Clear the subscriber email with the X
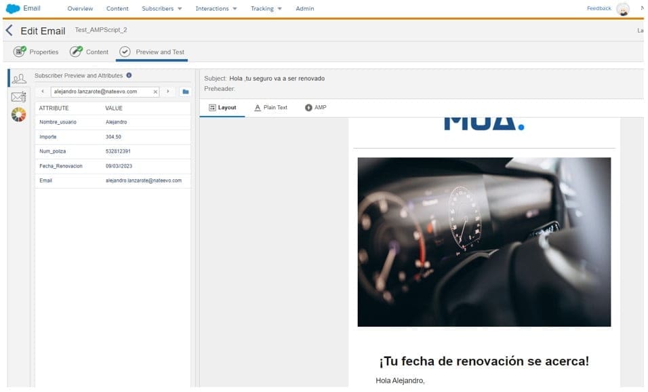Image resolution: width=648 pixels, height=392 pixels. point(155,92)
